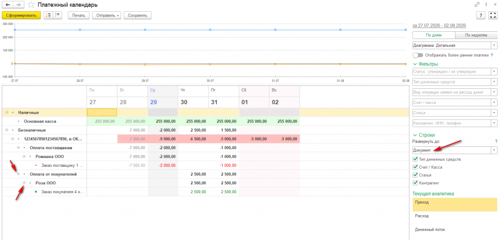Select Расход analytics
The image size is (500, 240).
click(455, 216)
